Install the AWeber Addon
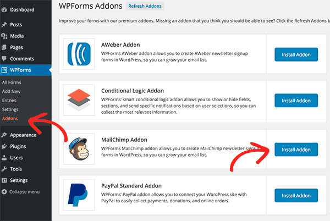Image resolution: width=330 pixels, height=221 pixels. point(296,54)
